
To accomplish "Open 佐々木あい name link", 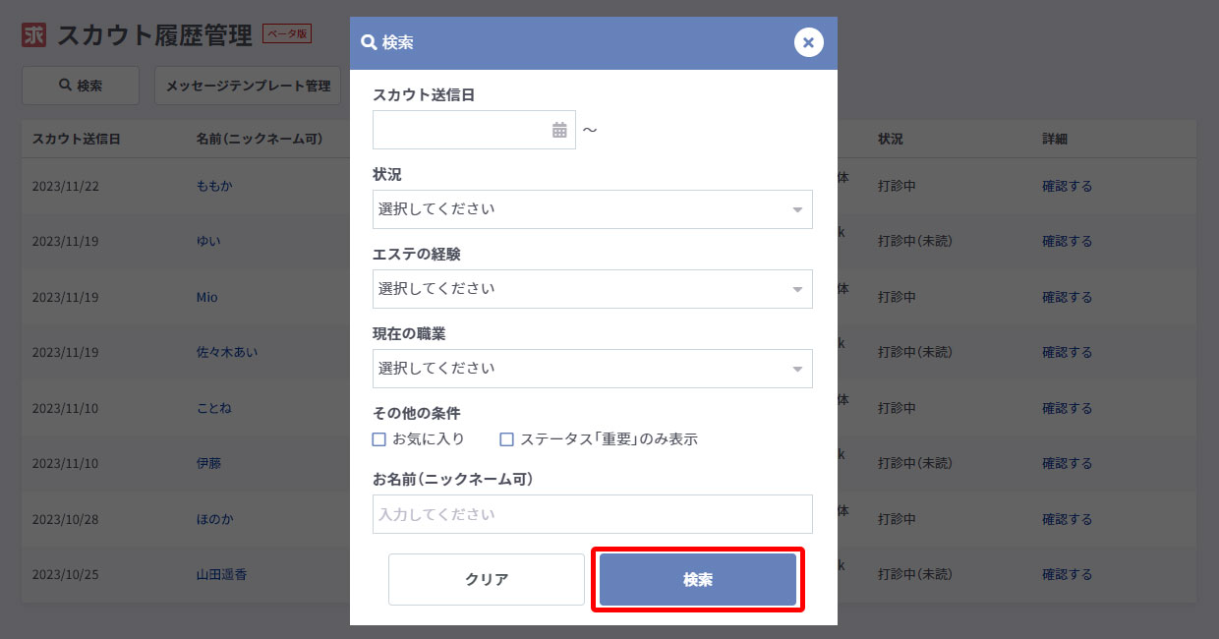I will (x=227, y=352).
